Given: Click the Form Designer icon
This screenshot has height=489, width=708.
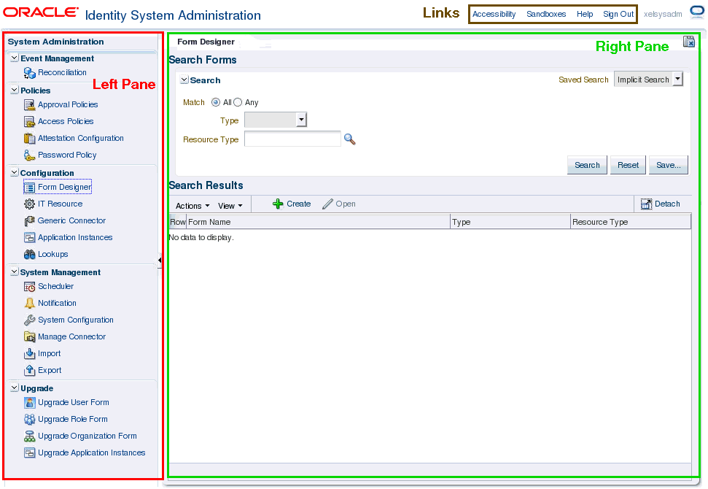Looking at the screenshot, I should click(x=29, y=188).
